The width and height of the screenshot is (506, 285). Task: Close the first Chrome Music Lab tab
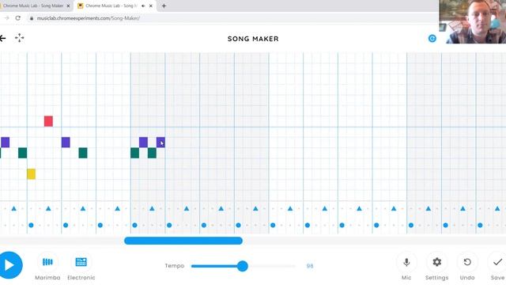point(68,6)
